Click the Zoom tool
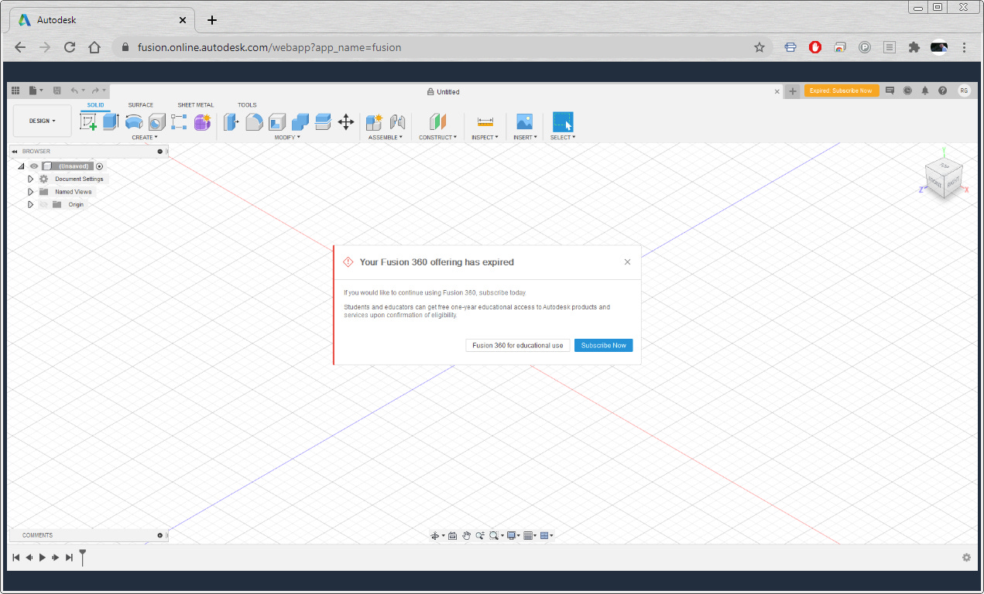984x594 pixels. [480, 535]
